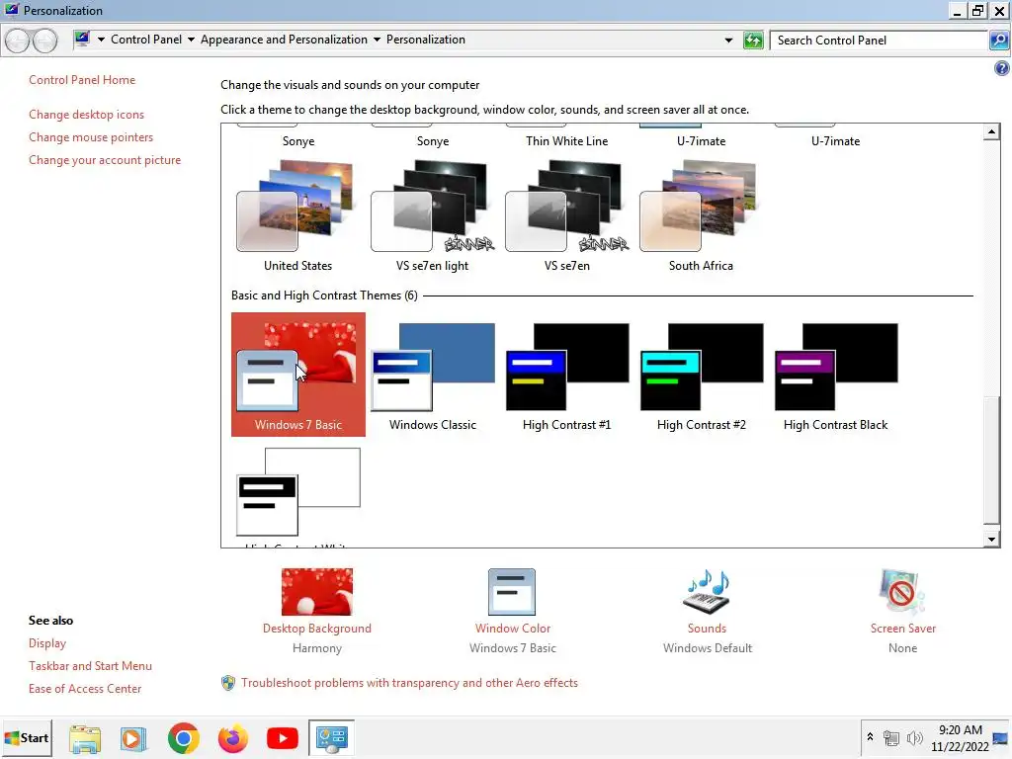Viewport: 1012px width, 759px height.
Task: Choose the High Contrast Black theme
Action: [835, 375]
